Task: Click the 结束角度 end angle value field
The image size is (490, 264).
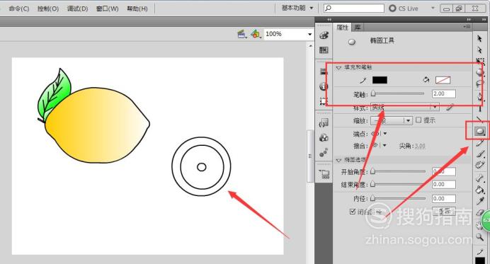Action: point(444,184)
